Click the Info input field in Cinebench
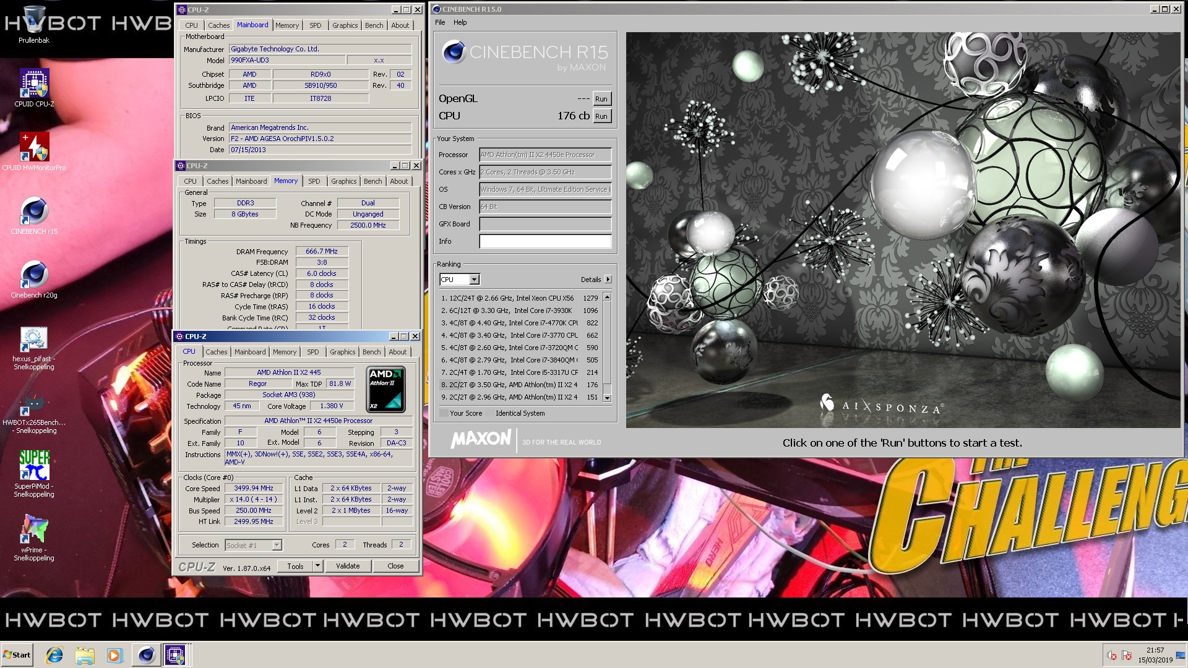The height and width of the screenshot is (668, 1188). point(545,242)
